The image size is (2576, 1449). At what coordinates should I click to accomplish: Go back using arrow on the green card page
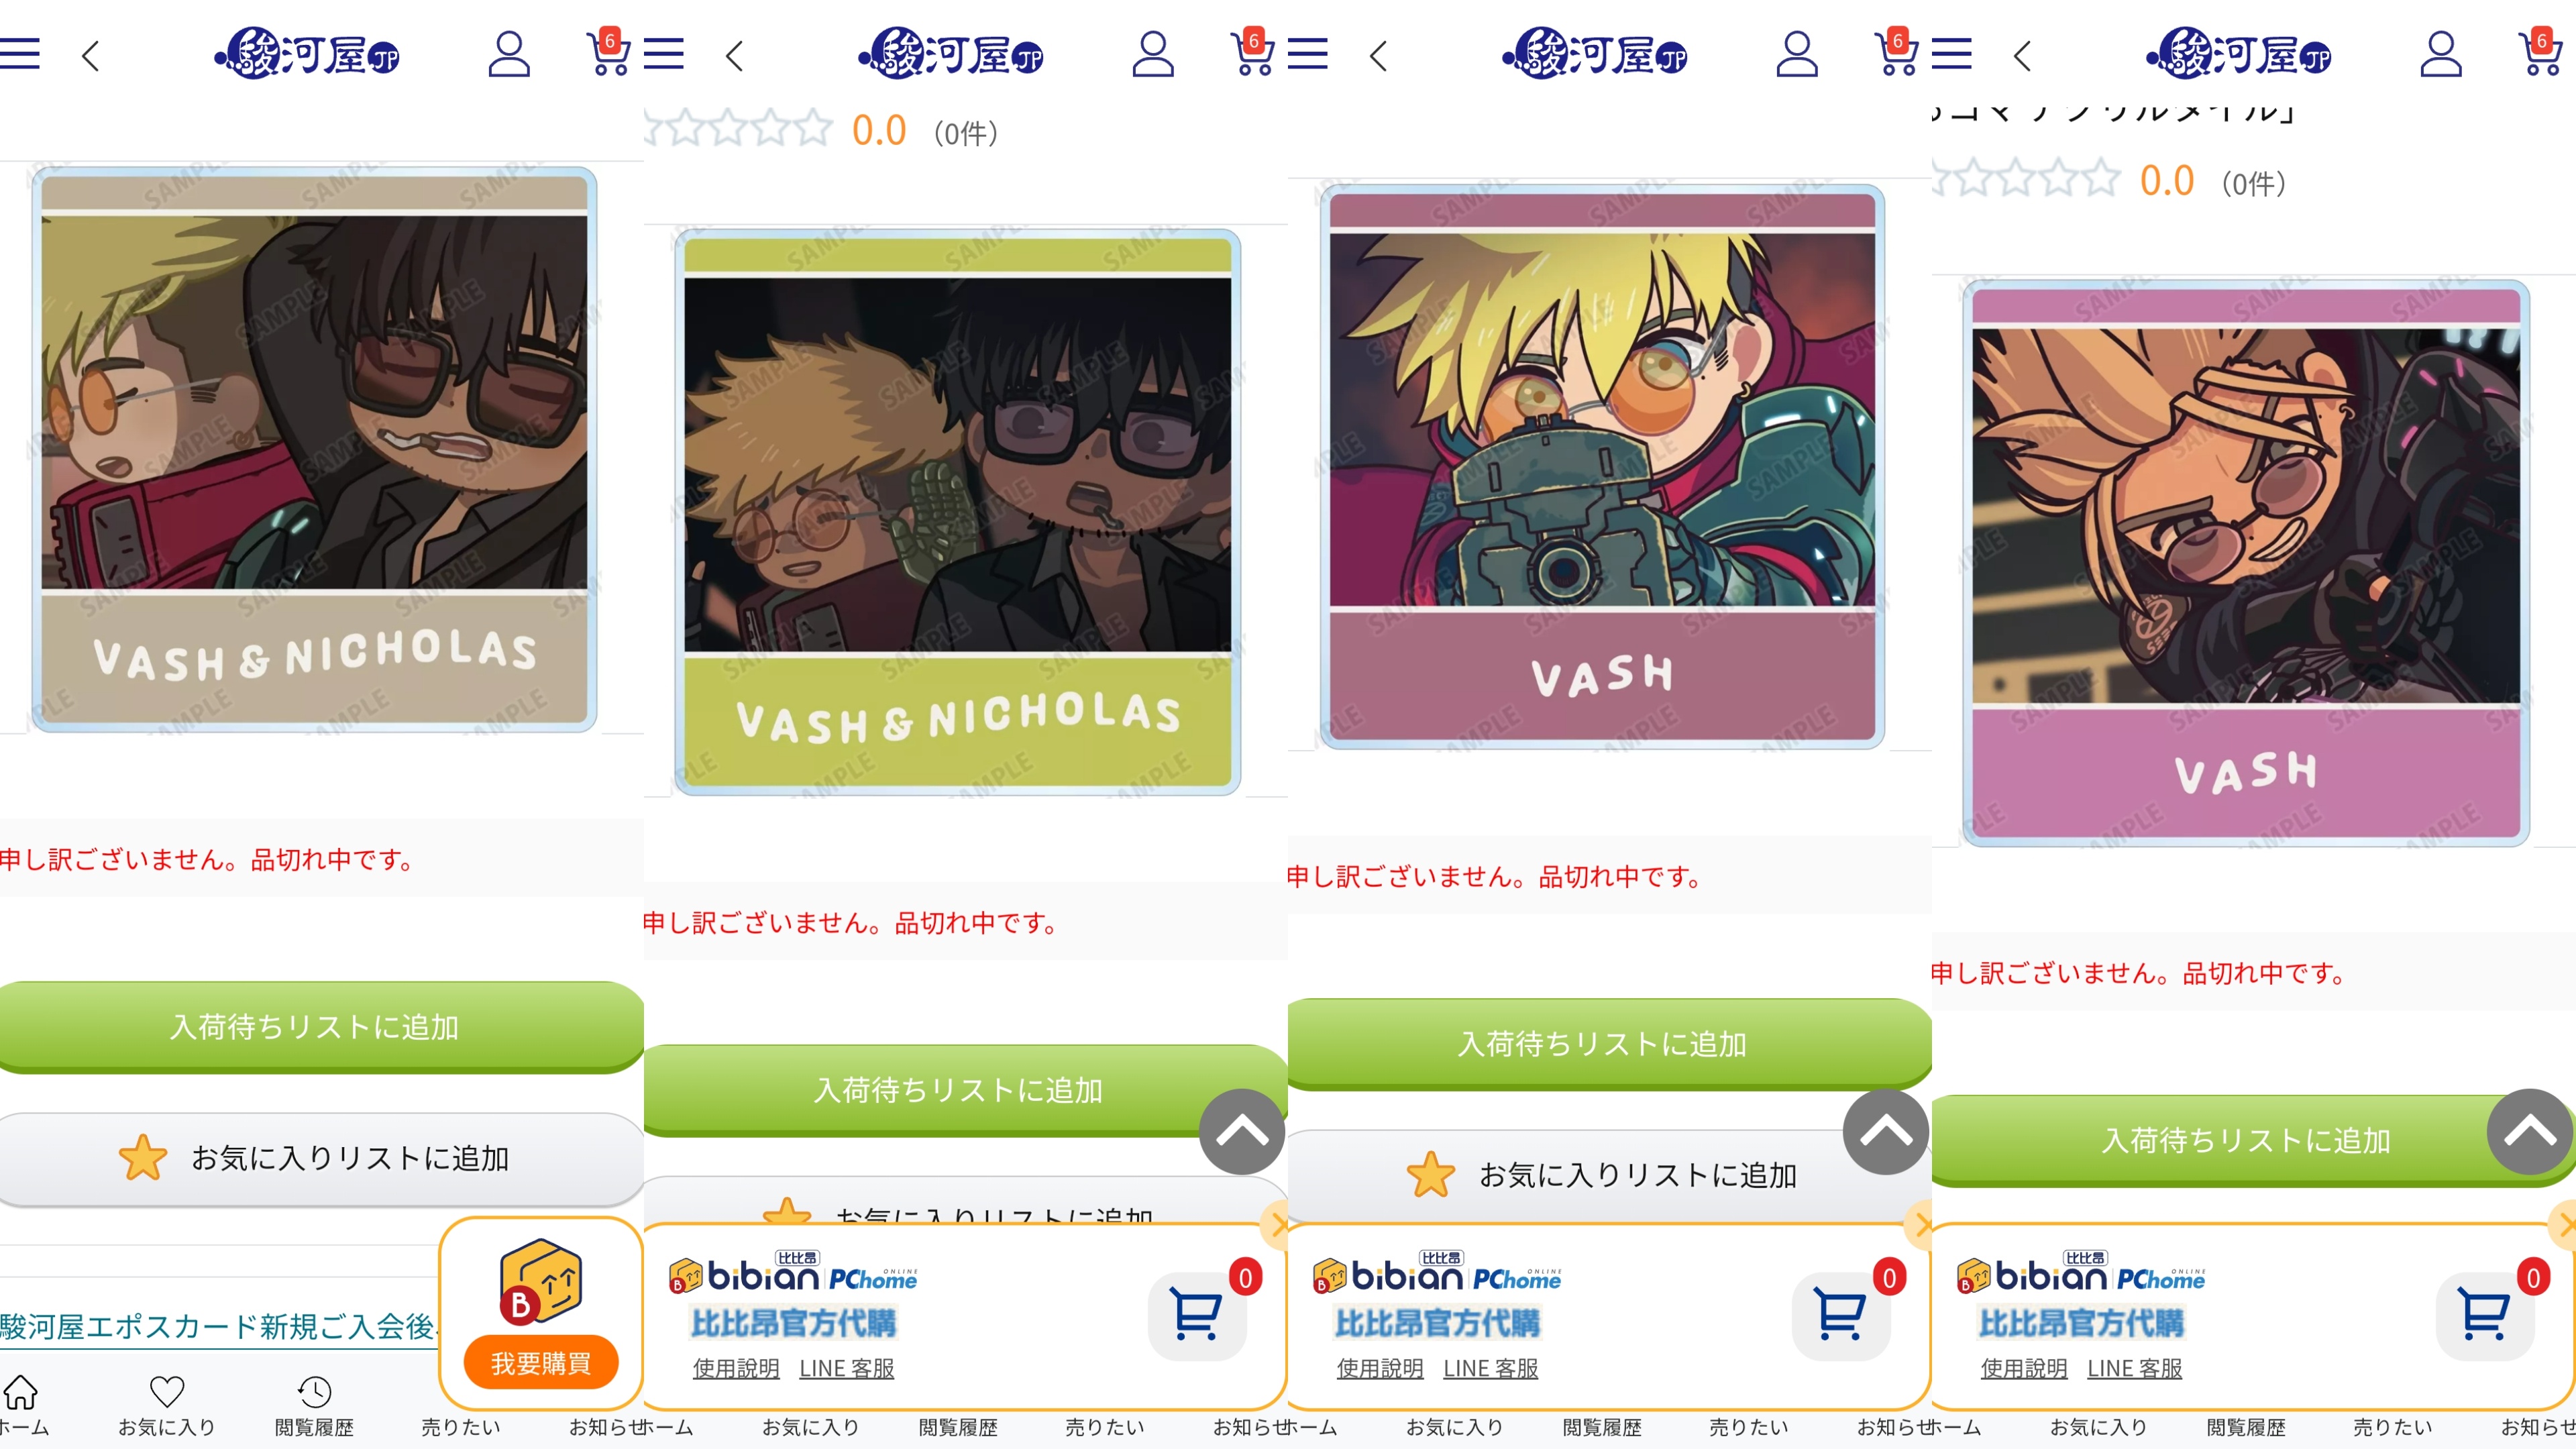pyautogui.click(x=735, y=55)
